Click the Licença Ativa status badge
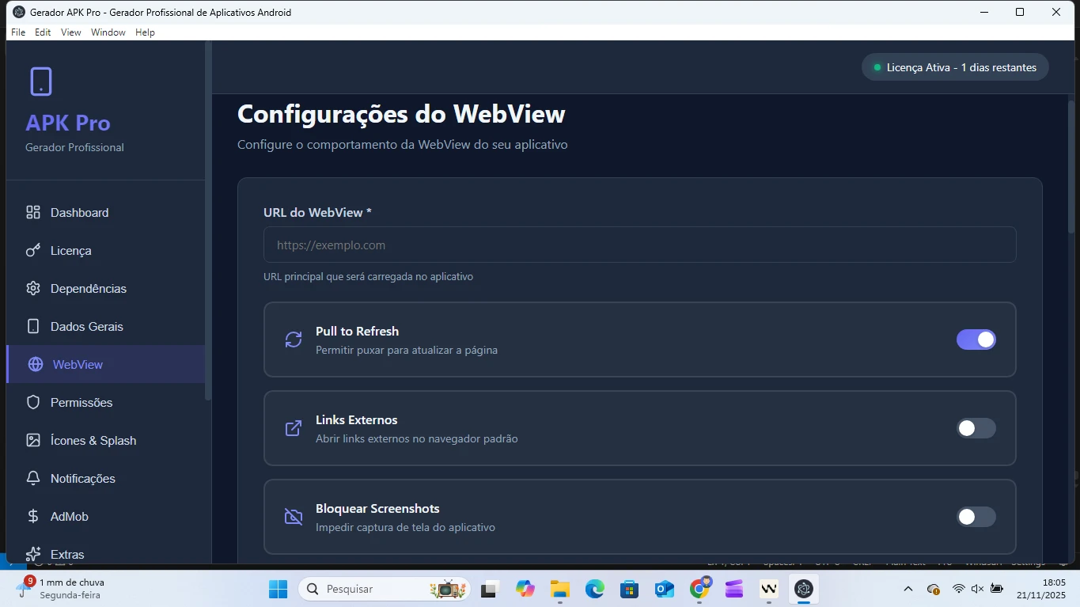 [x=955, y=67]
